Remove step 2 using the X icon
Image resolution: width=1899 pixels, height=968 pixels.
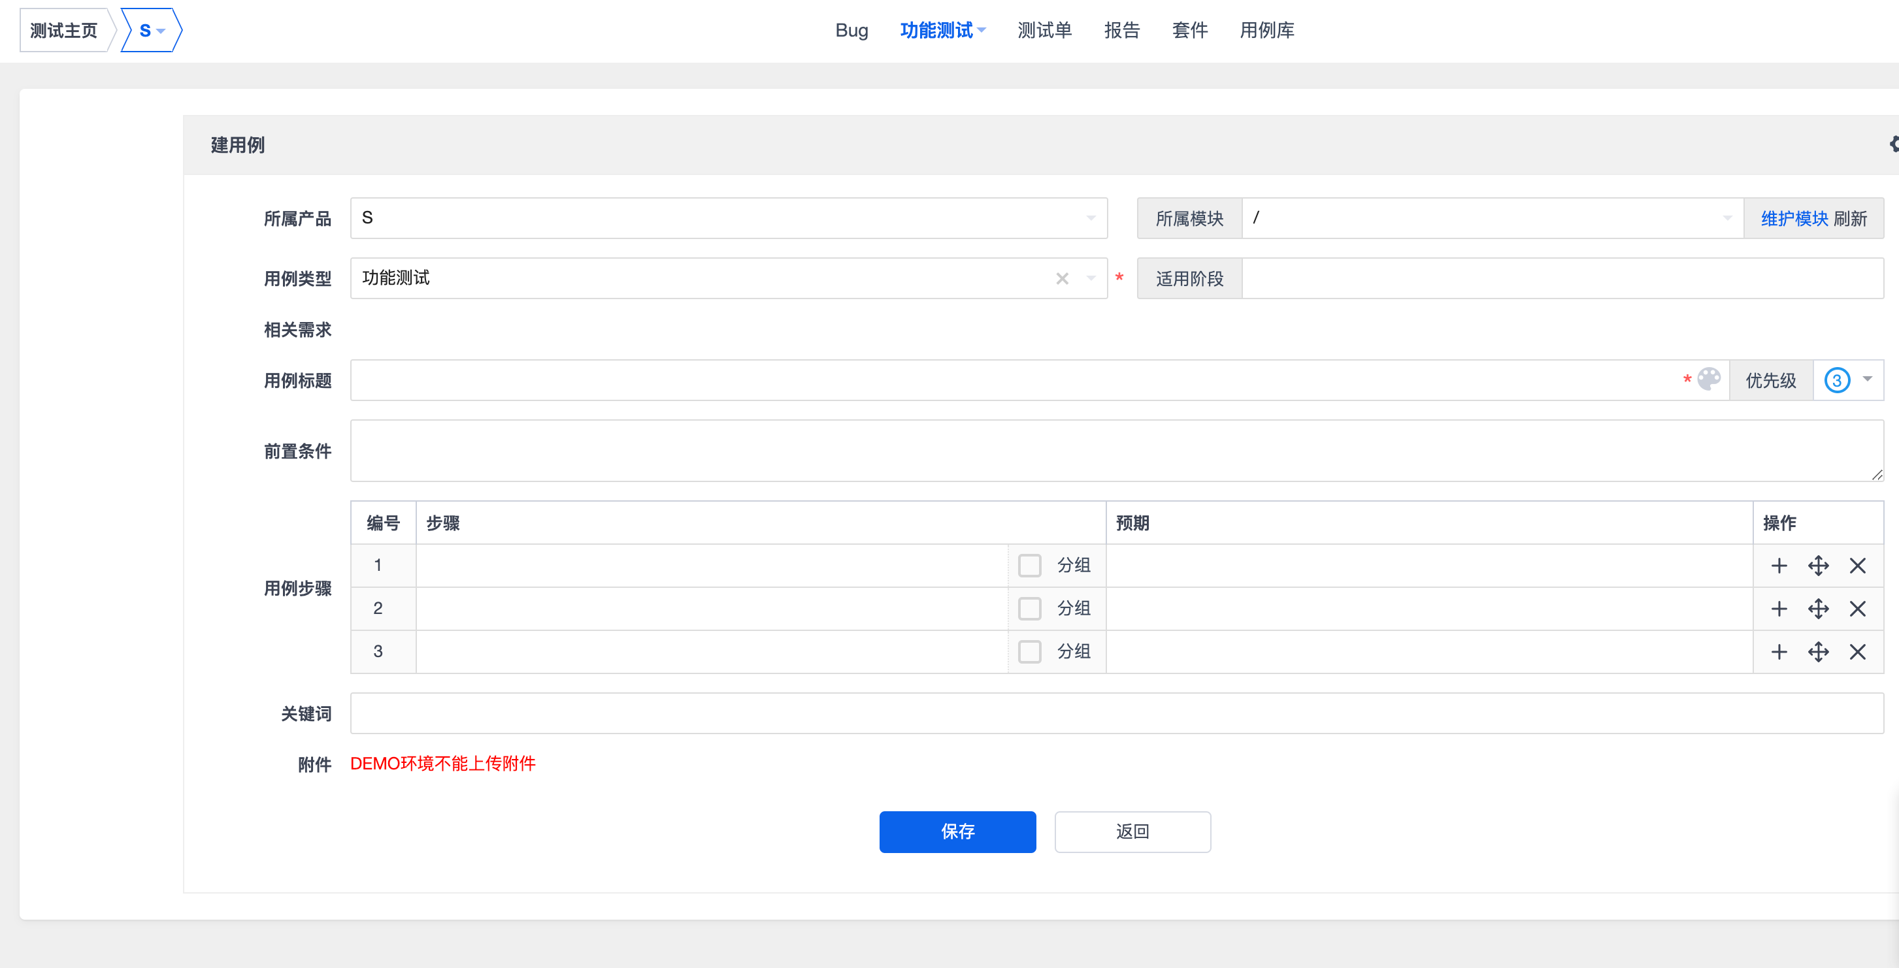point(1857,609)
